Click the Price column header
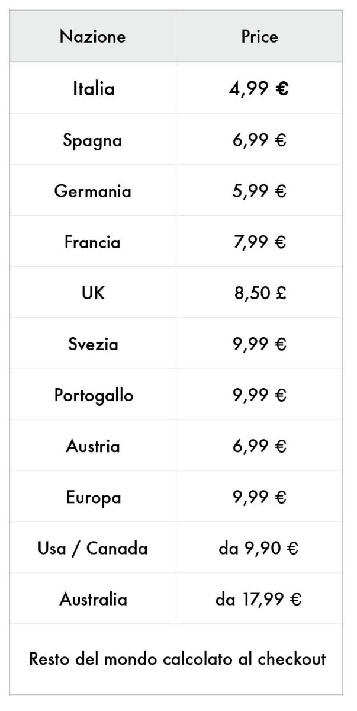Image resolution: width=357 pixels, height=711 pixels. [259, 37]
